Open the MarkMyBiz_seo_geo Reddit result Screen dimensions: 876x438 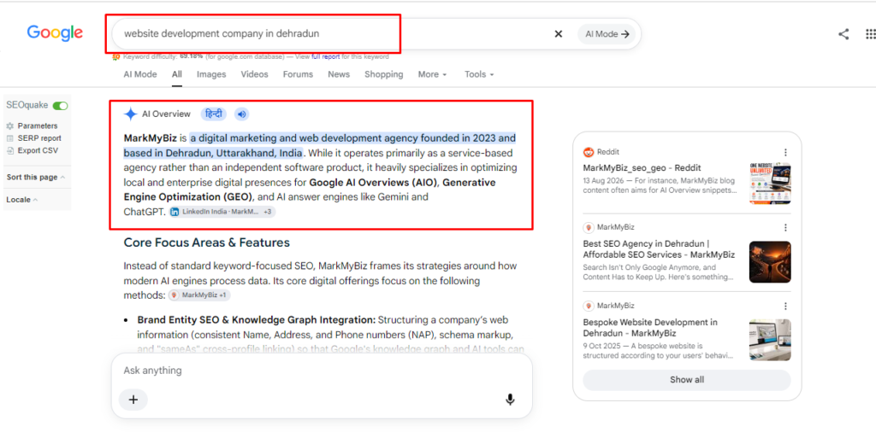[642, 167]
